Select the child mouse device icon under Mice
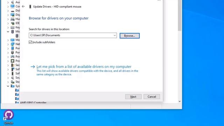This screenshot has width=224, height=126. click(17, 36)
